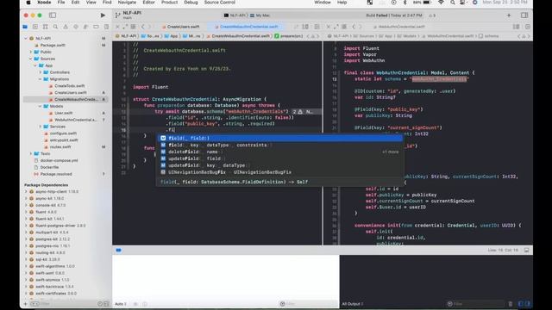Go back in the left editor history

(x=142, y=27)
